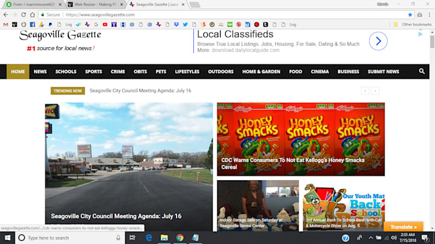Open the Twitter bookmark icon

point(185,25)
